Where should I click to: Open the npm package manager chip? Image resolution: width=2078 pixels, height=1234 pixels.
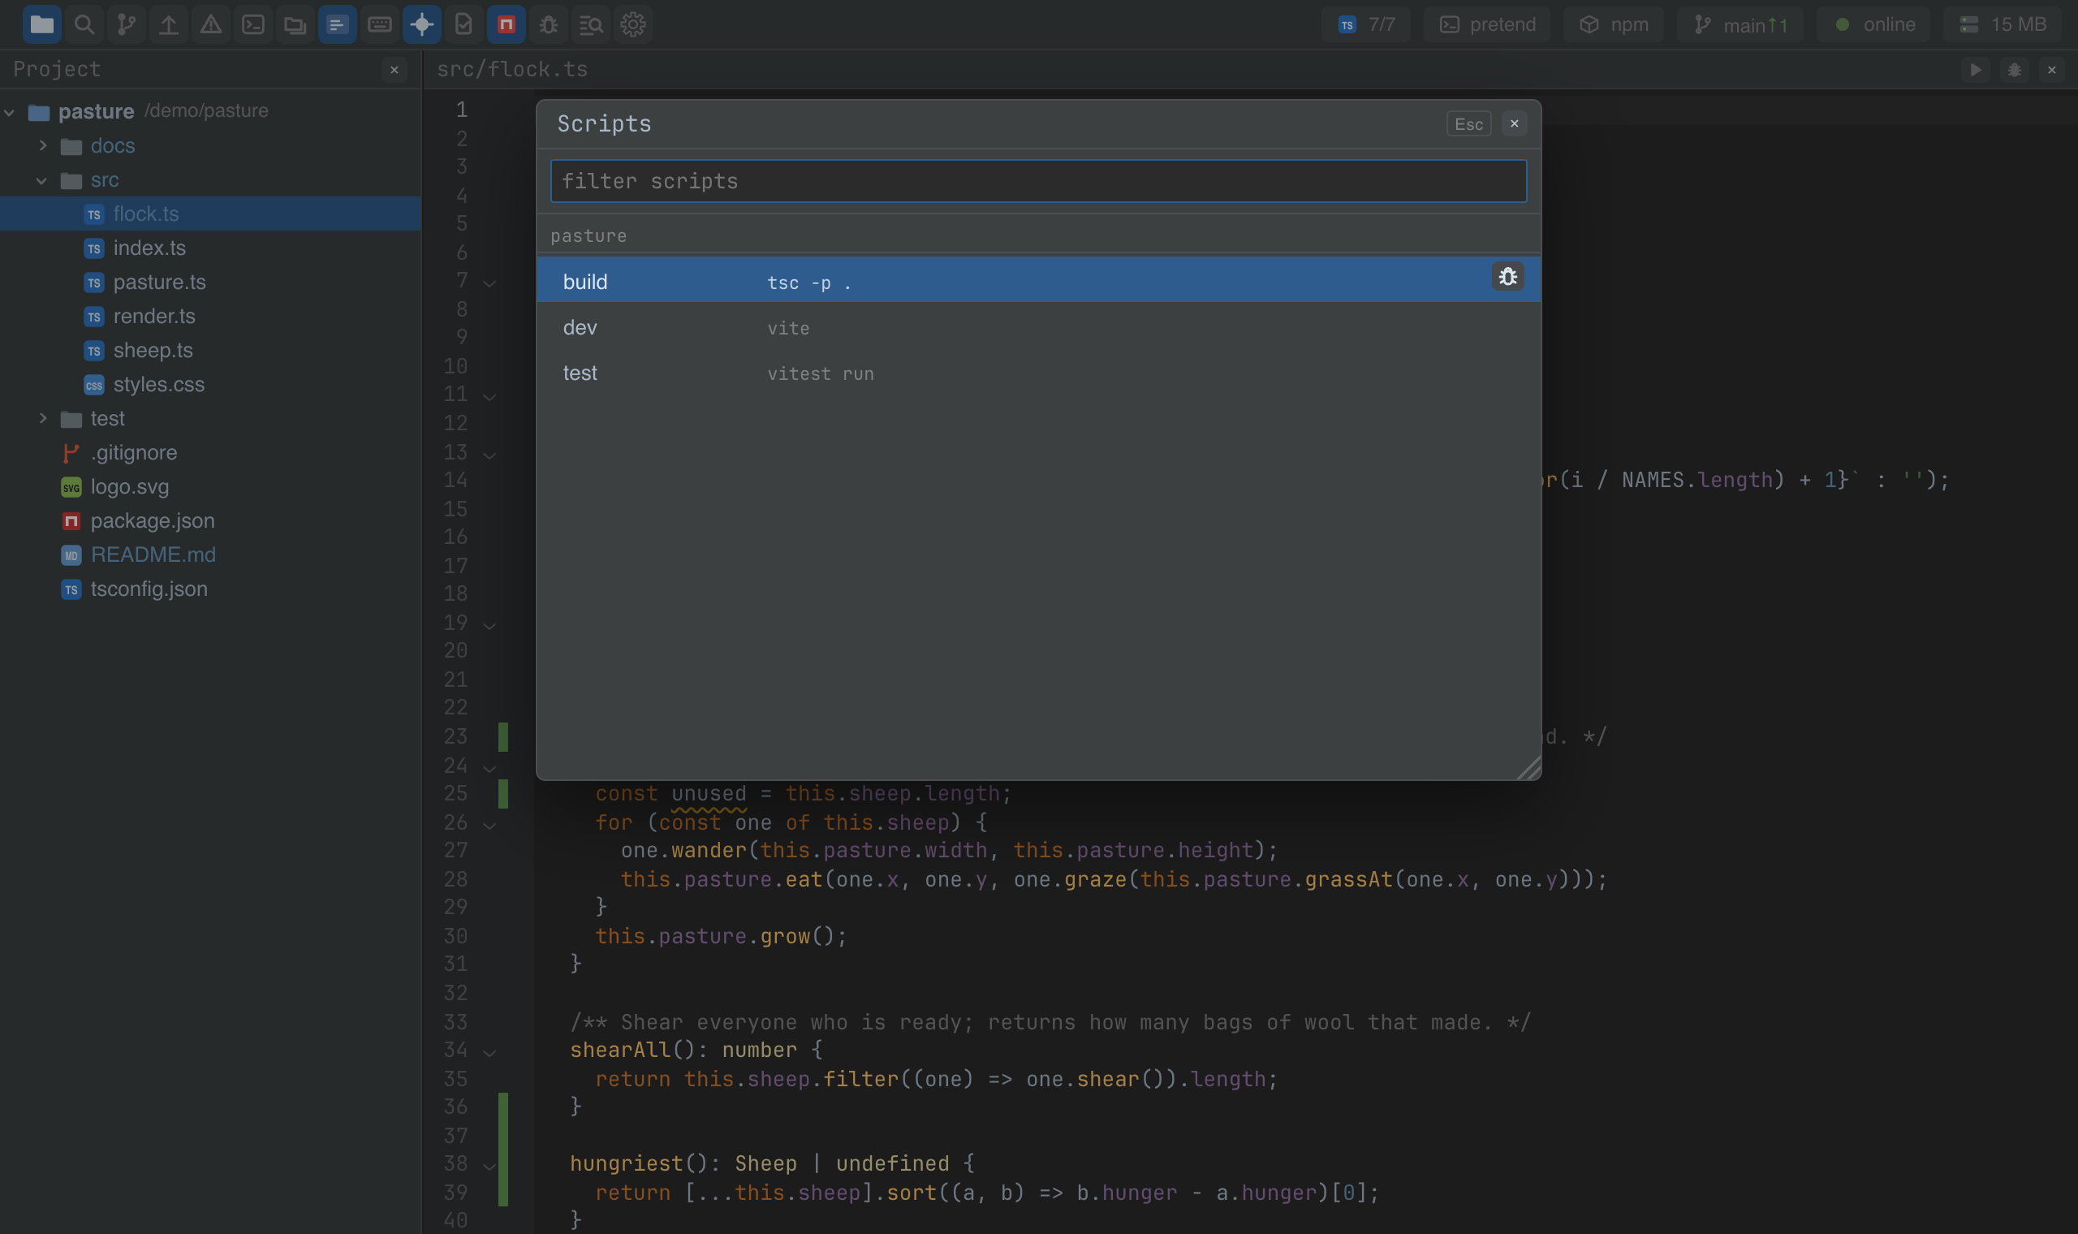1614,24
